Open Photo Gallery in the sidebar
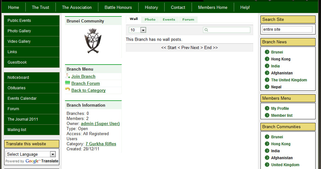 pos(32,31)
